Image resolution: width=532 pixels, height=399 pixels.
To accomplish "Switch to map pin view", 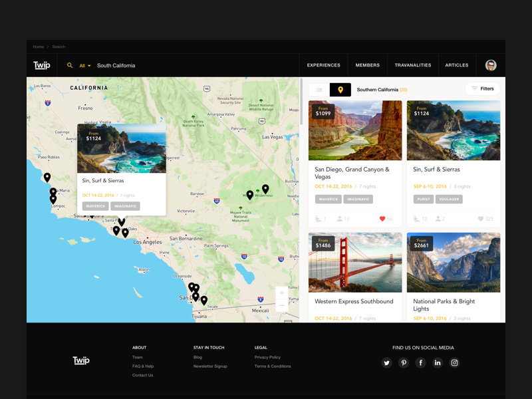I will [340, 90].
